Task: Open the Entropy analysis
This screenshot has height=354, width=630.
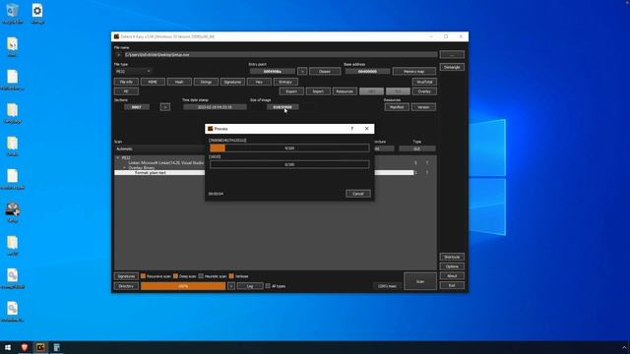Action: (x=285, y=82)
